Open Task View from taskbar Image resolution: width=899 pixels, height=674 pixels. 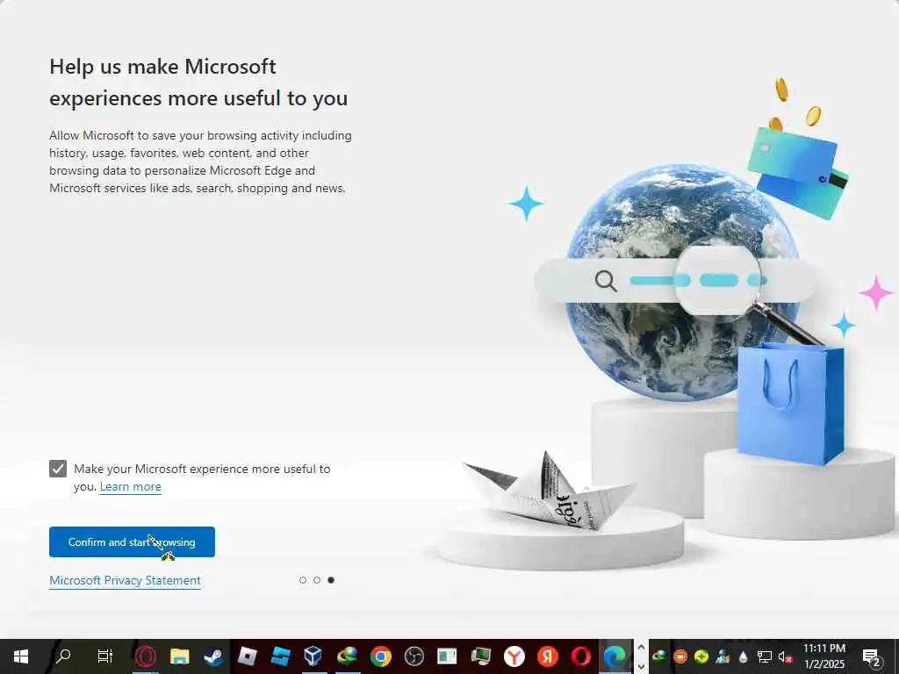[105, 656]
